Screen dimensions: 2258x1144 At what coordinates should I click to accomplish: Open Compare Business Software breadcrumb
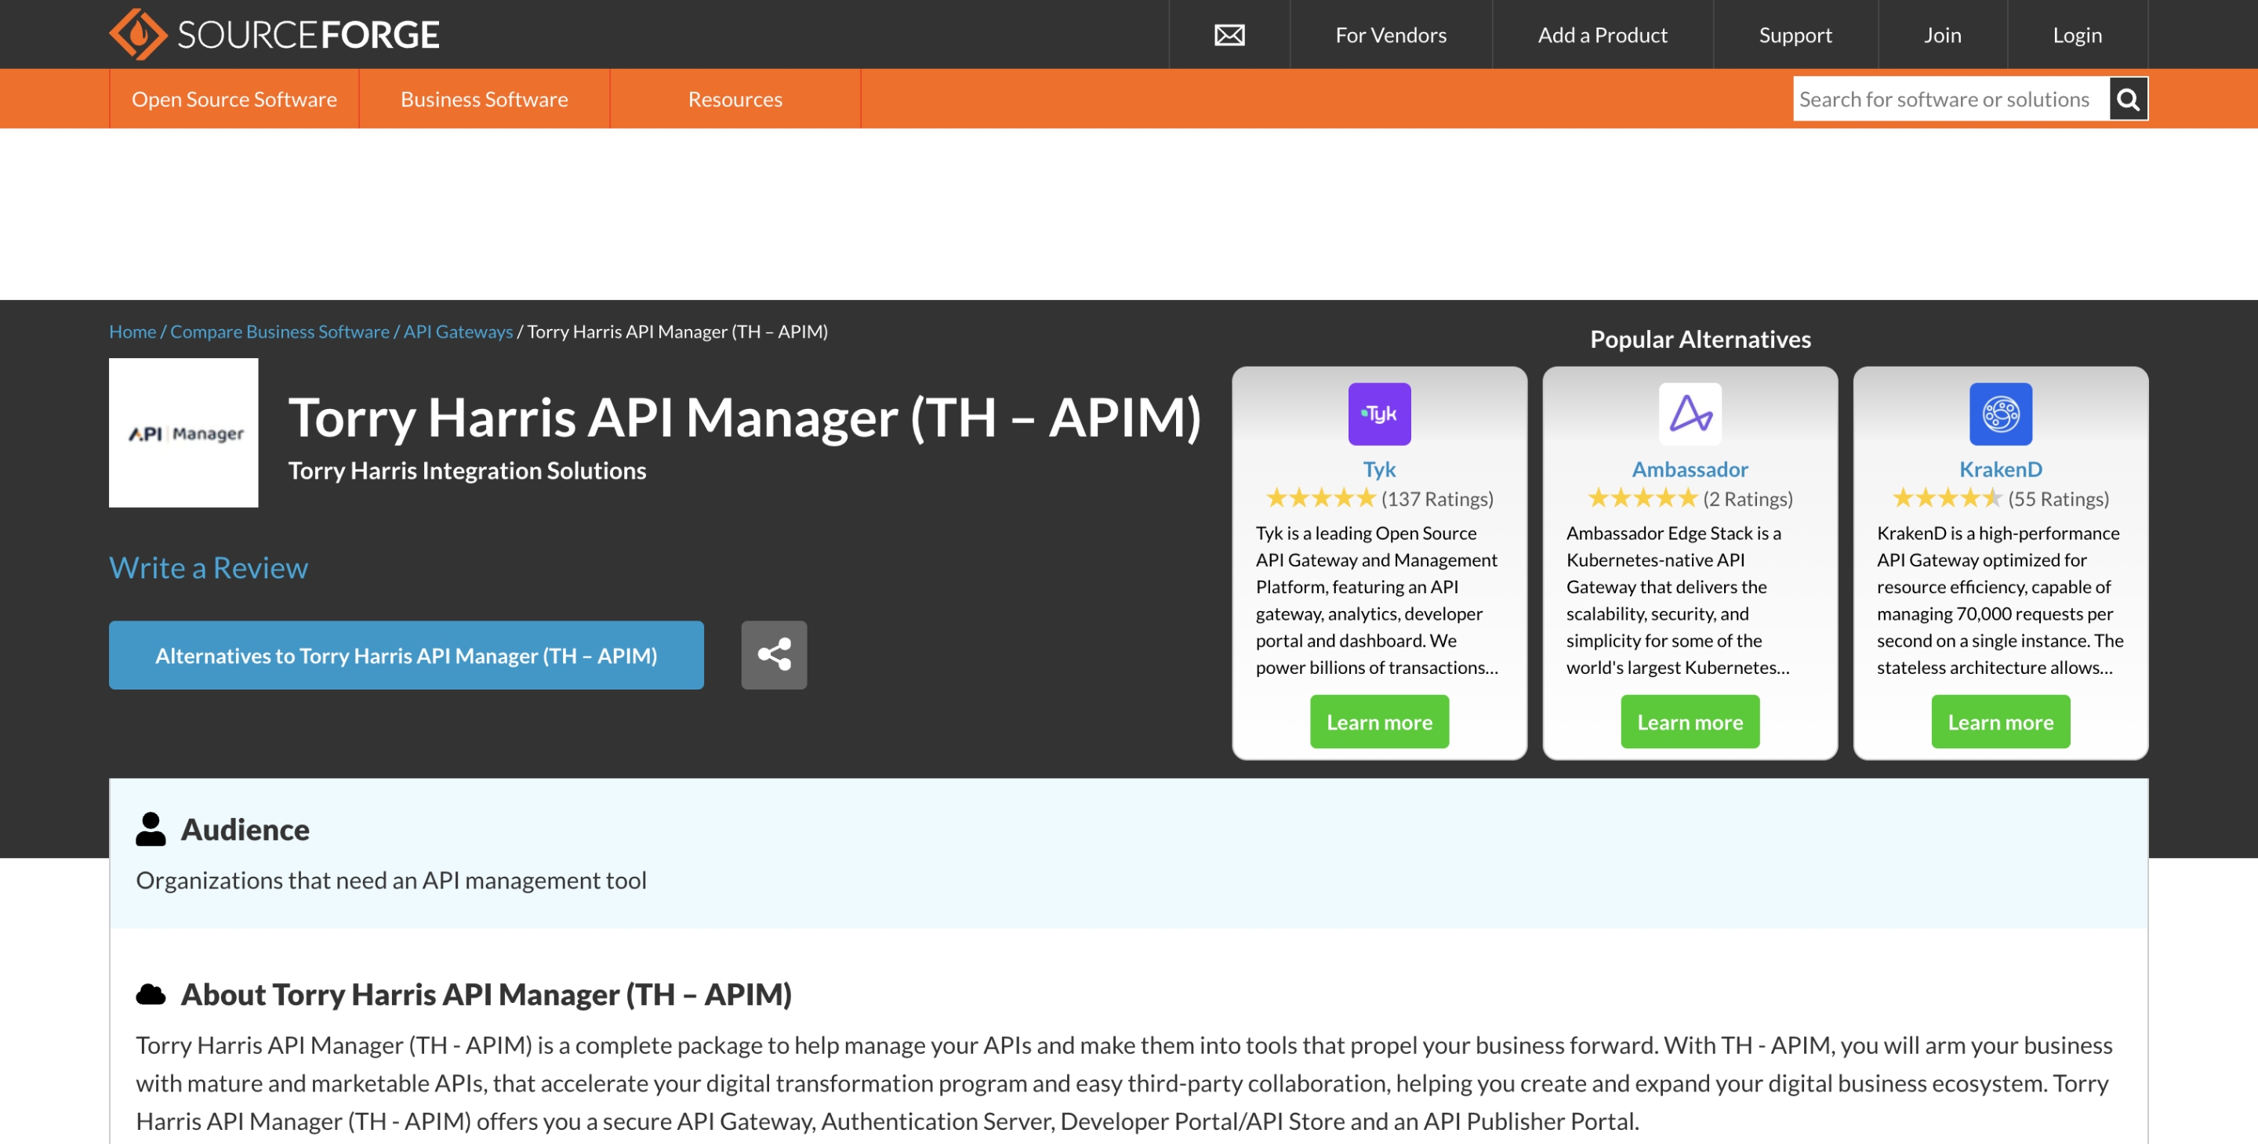[280, 331]
